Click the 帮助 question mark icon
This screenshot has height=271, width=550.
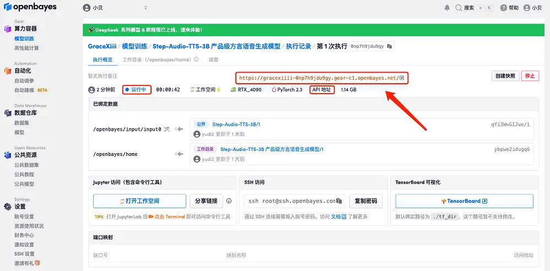504,8
